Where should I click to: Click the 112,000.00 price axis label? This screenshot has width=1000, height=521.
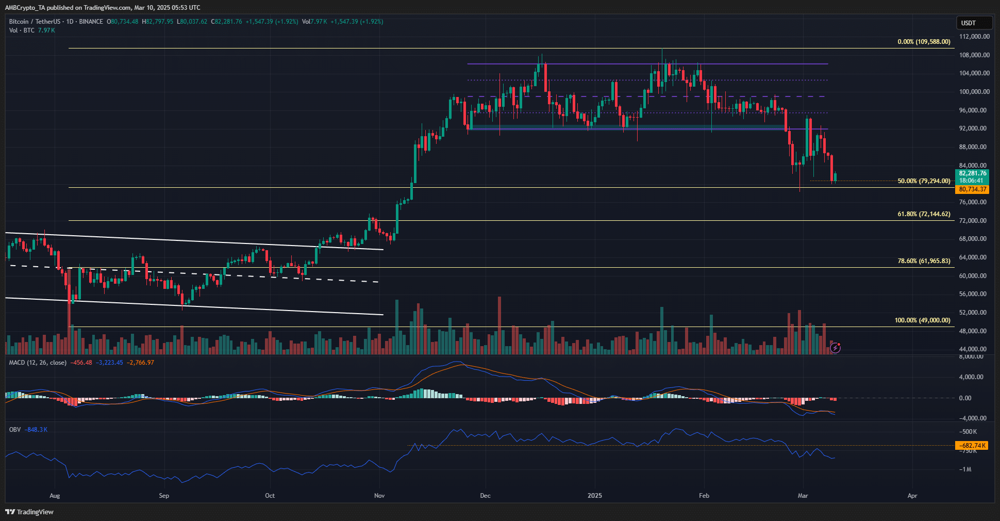click(974, 37)
